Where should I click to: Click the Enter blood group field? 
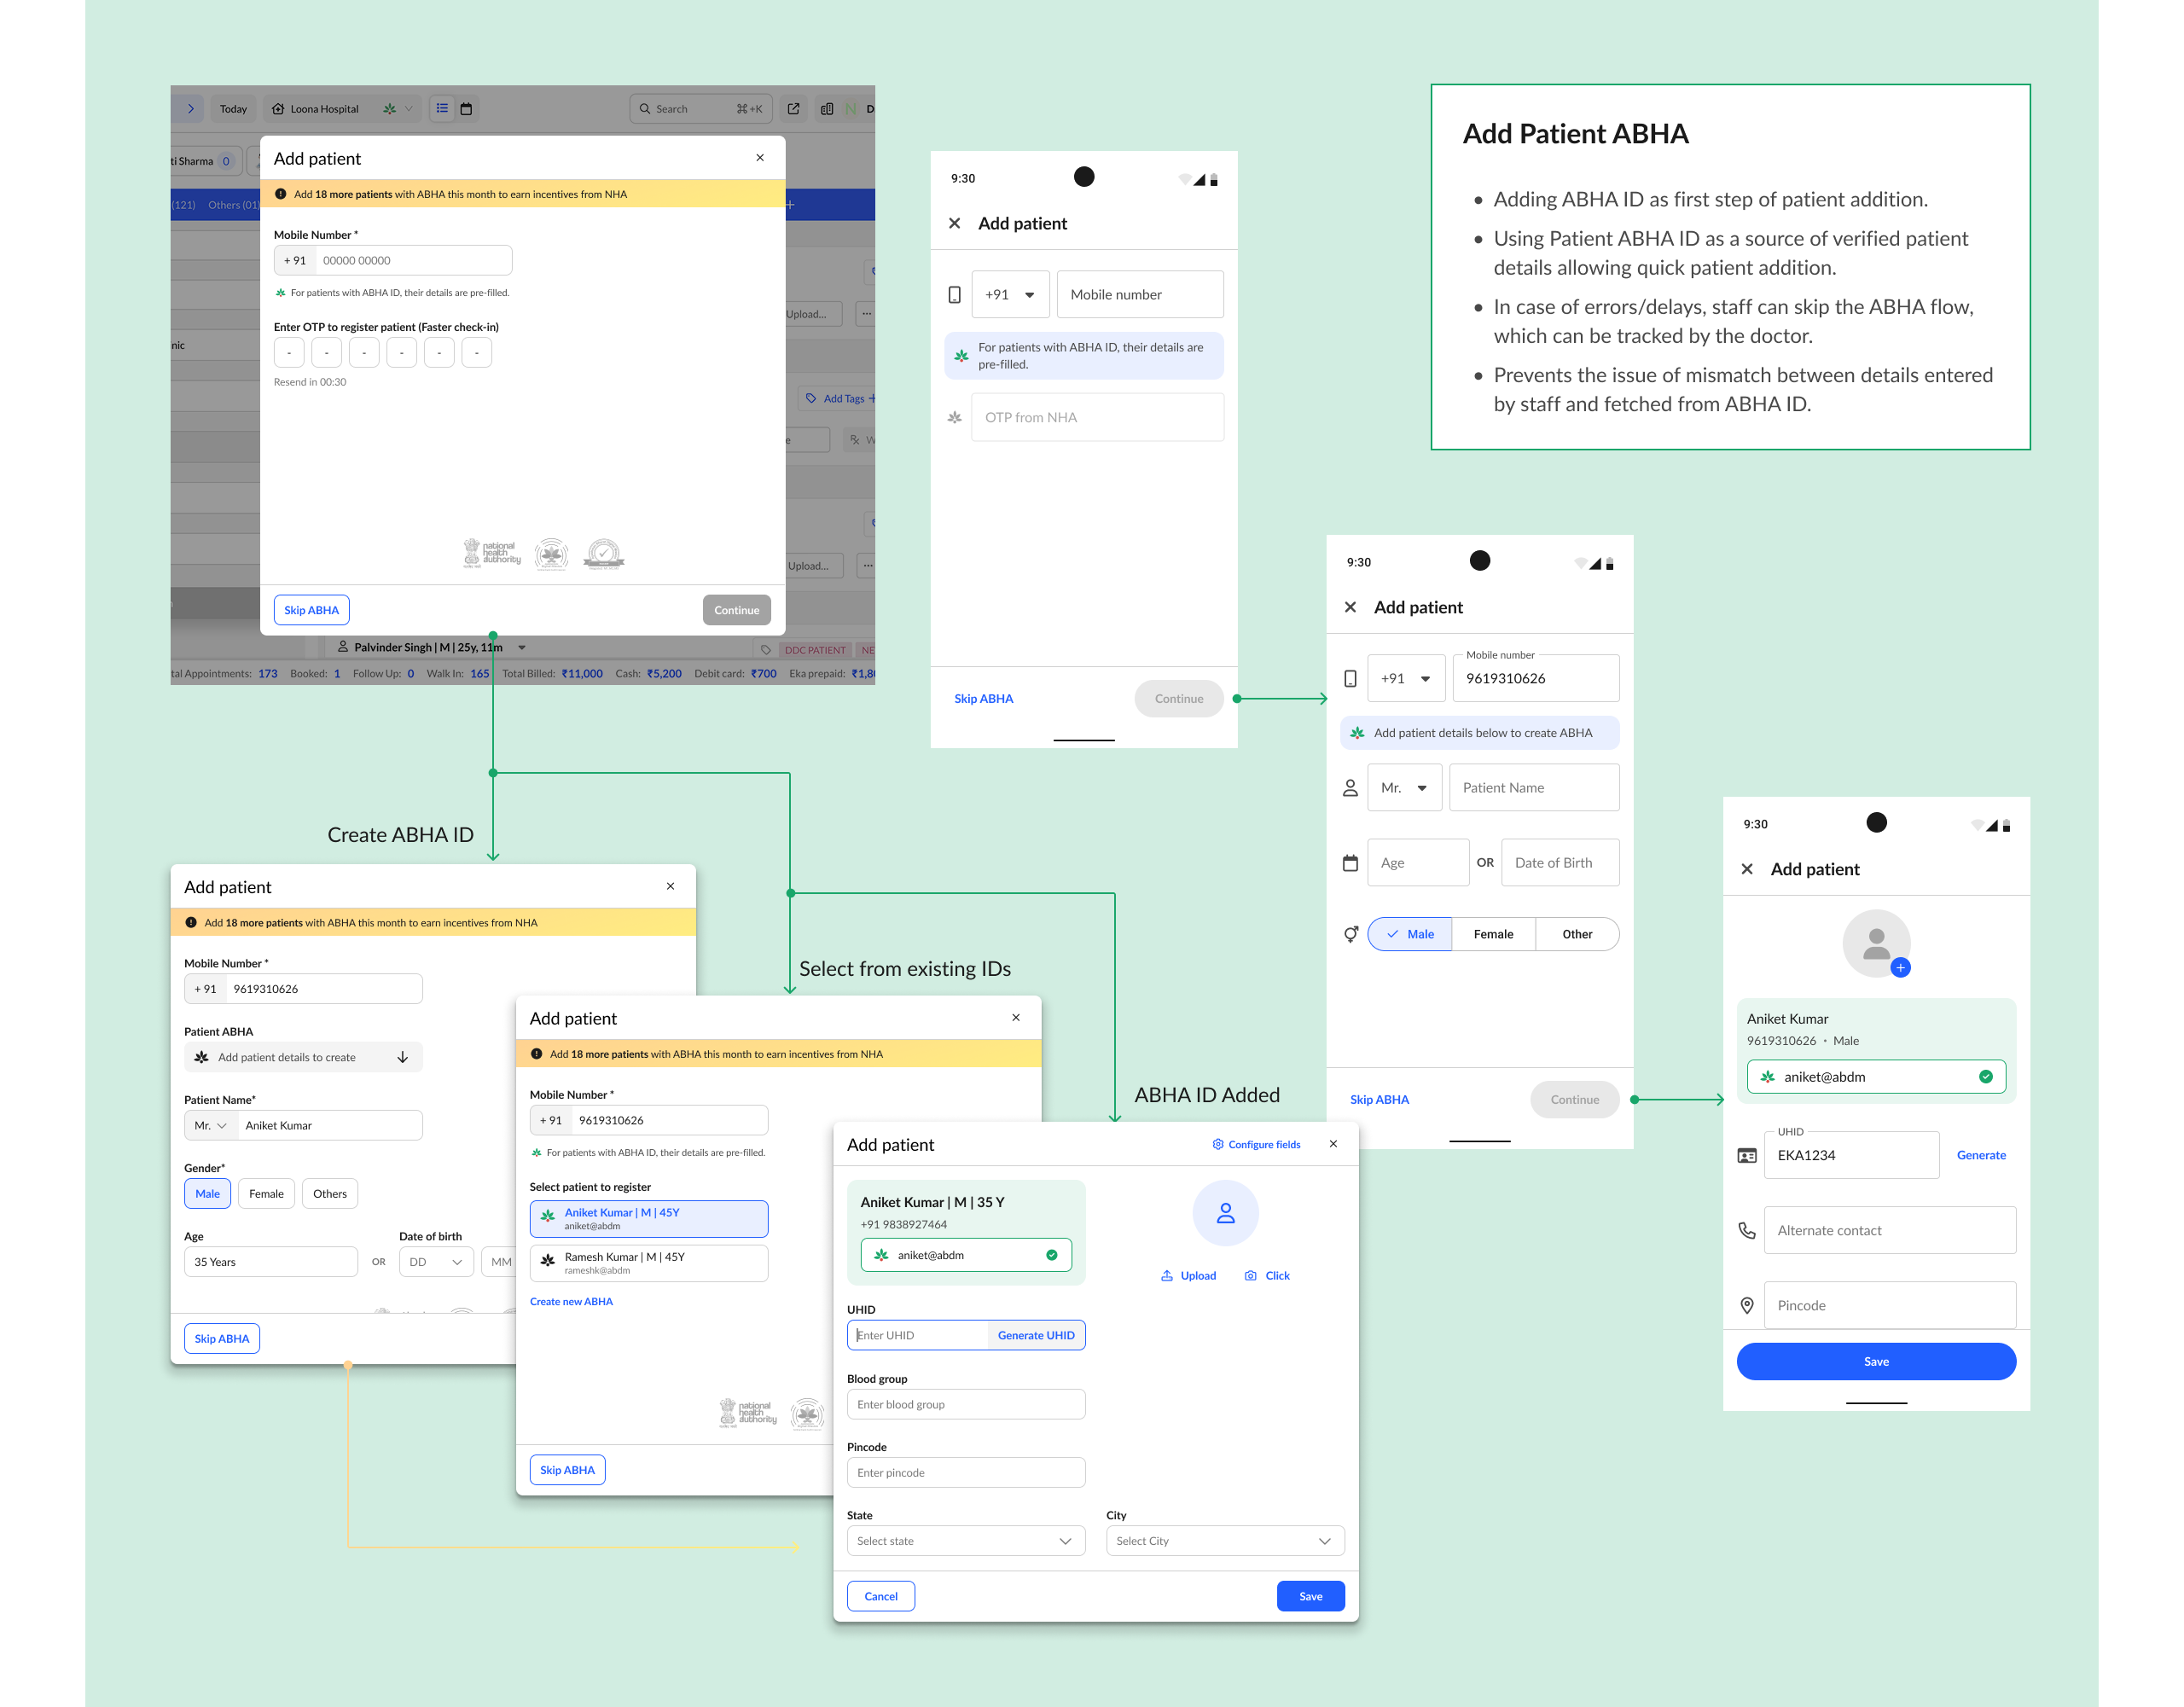965,1405
